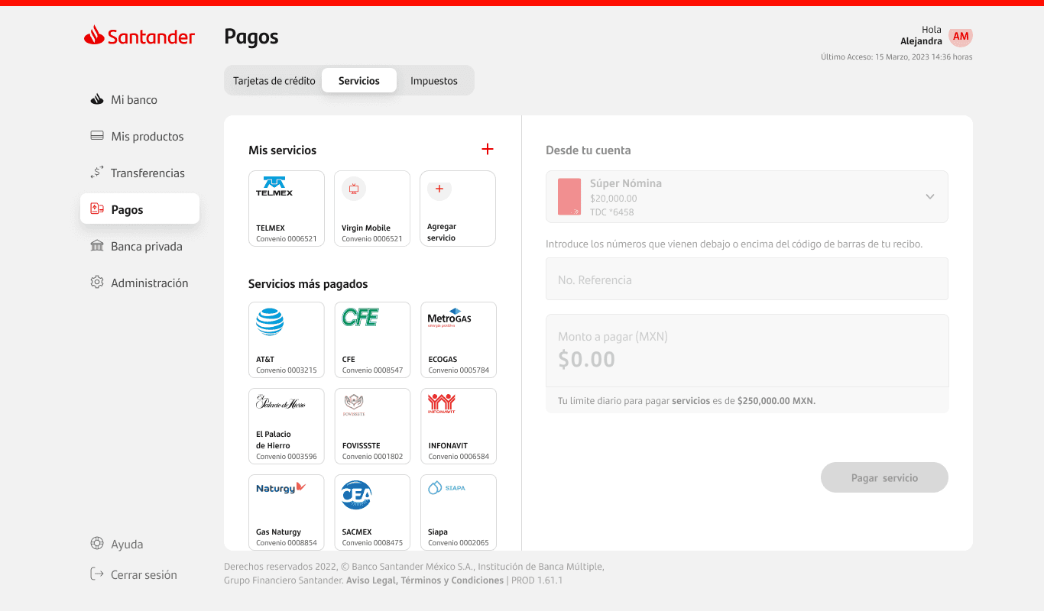This screenshot has height=611, width=1044.
Task: Click the Administración gear icon
Action: tap(97, 283)
